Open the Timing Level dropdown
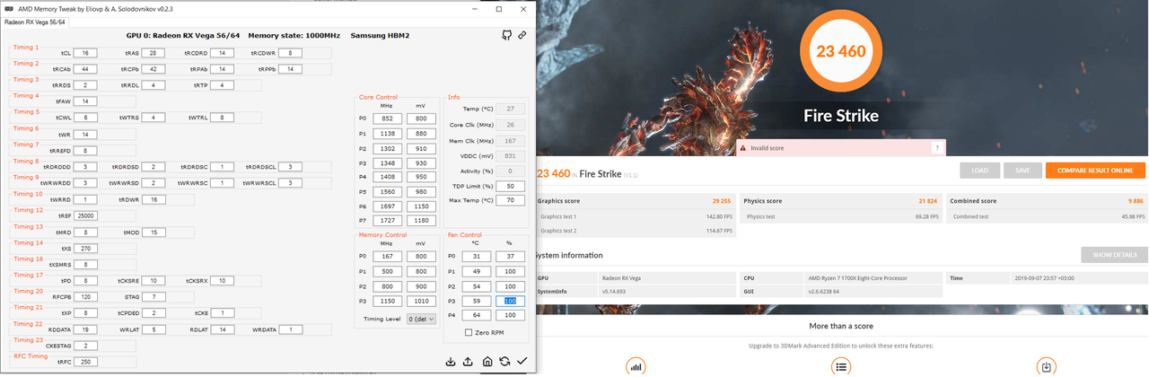The image size is (1149, 377). tap(421, 319)
